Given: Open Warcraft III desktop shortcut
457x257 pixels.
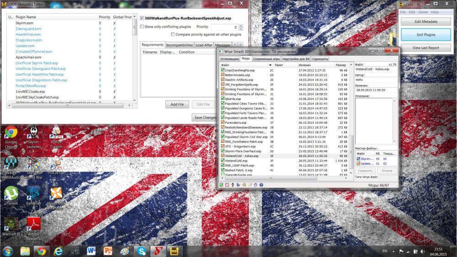Looking at the screenshot, I should coord(11,227).
